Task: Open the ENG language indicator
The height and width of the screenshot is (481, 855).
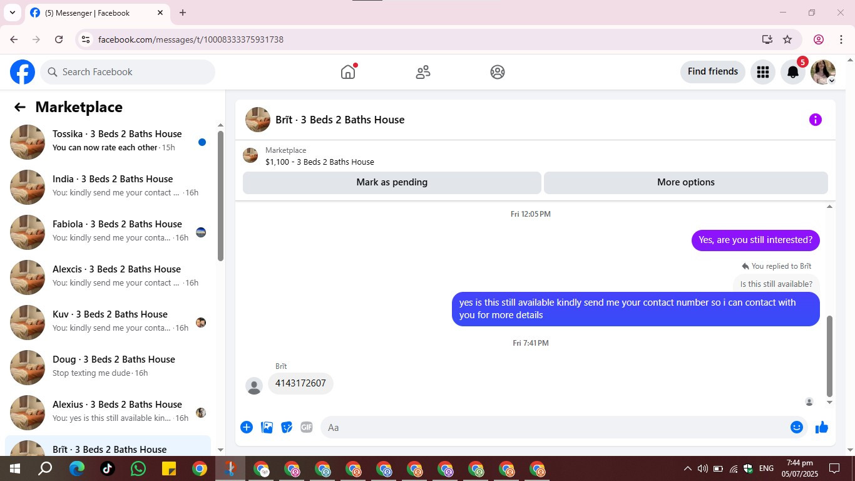Action: click(x=766, y=468)
